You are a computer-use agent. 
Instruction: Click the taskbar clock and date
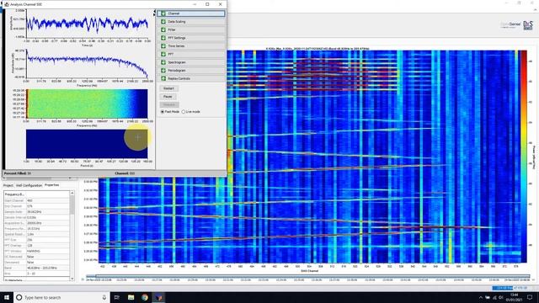515,297
